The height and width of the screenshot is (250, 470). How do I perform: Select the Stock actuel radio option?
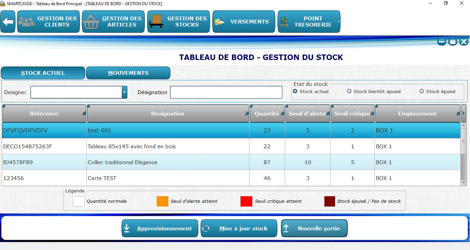(x=295, y=91)
